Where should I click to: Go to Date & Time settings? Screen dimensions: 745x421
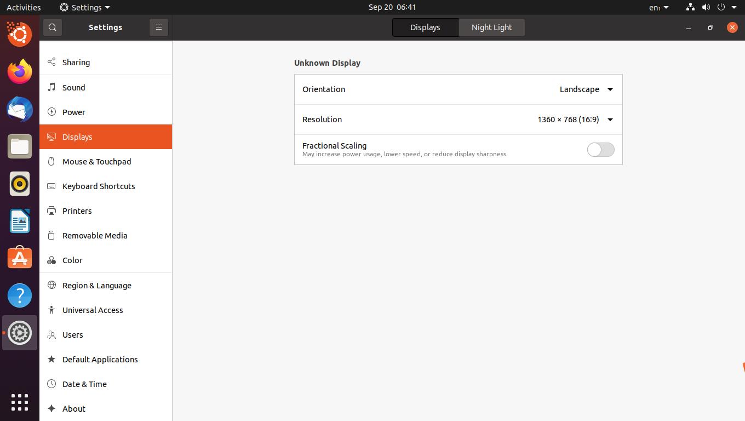click(x=106, y=384)
